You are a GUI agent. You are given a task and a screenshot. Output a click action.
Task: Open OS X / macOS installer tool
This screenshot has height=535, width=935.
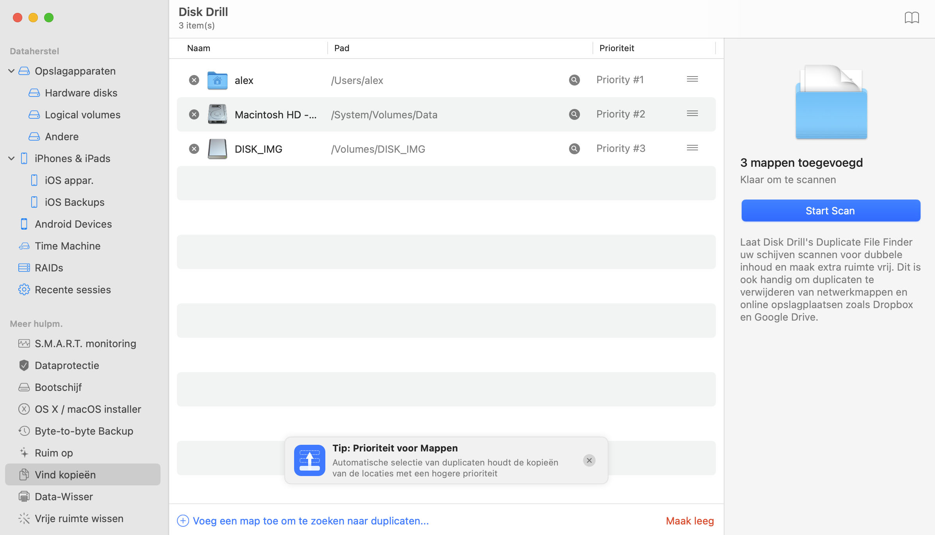[88, 409]
